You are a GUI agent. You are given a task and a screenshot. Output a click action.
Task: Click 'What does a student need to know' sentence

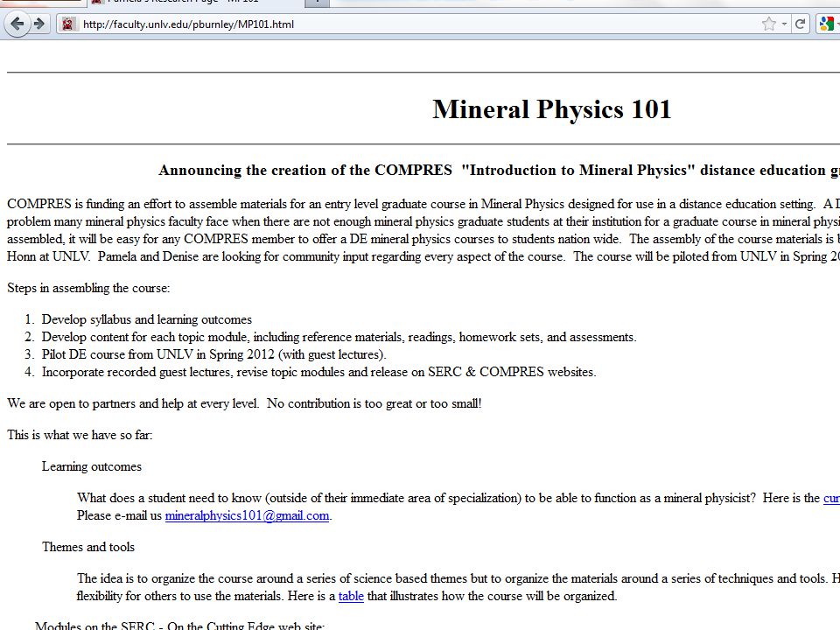pyautogui.click(x=416, y=498)
